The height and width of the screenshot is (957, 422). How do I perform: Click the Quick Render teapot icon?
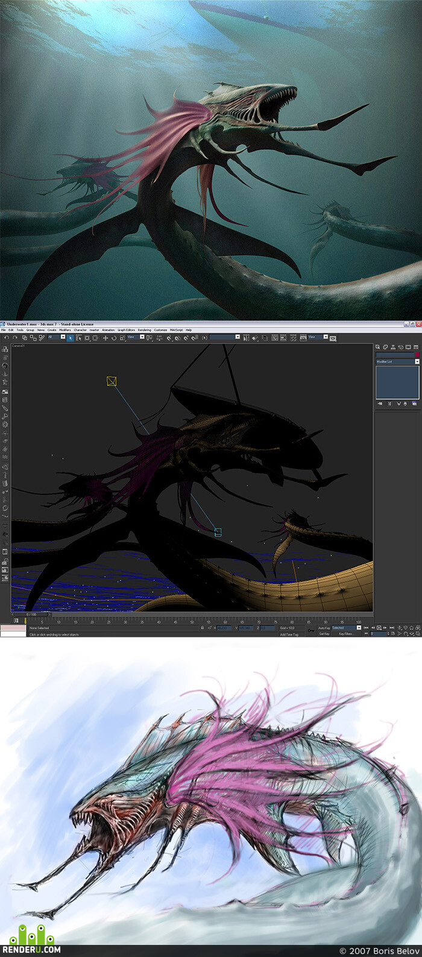333,338
